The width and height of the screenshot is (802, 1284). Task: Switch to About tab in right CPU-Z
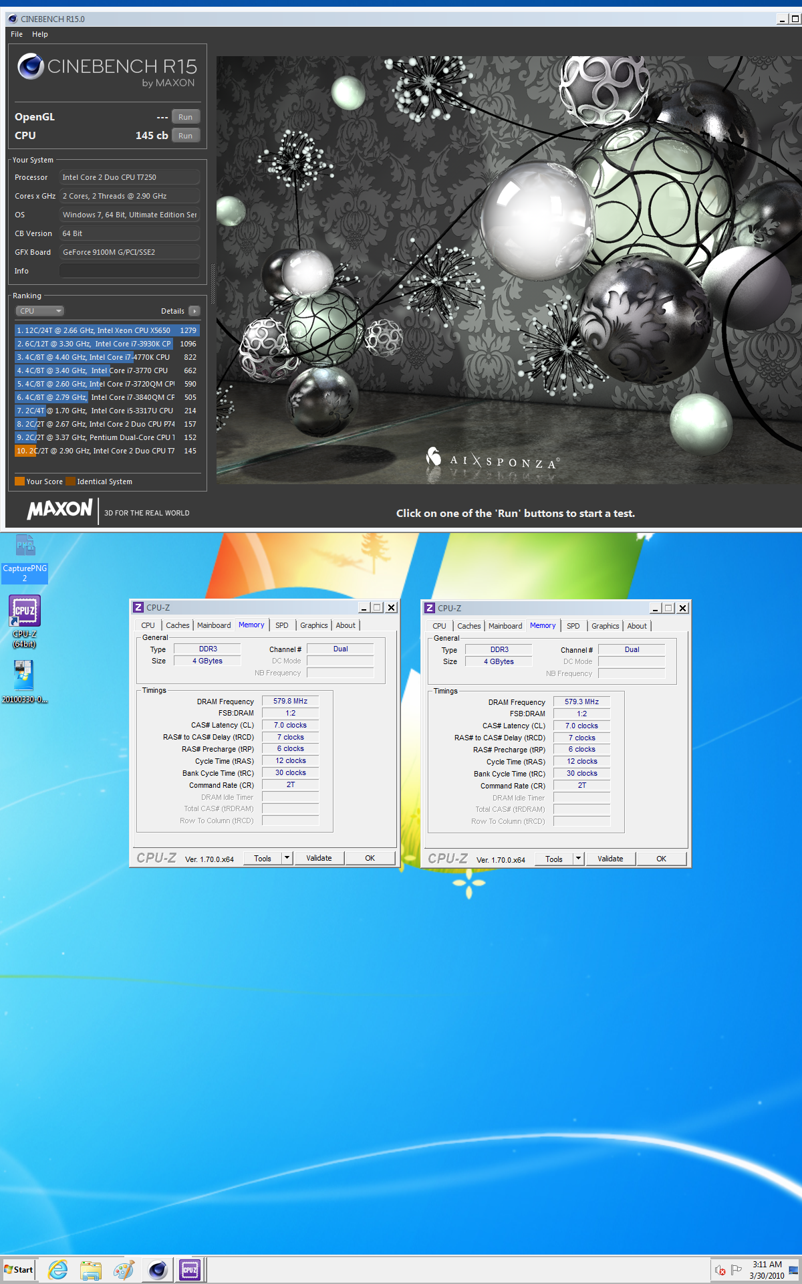pyautogui.click(x=637, y=626)
